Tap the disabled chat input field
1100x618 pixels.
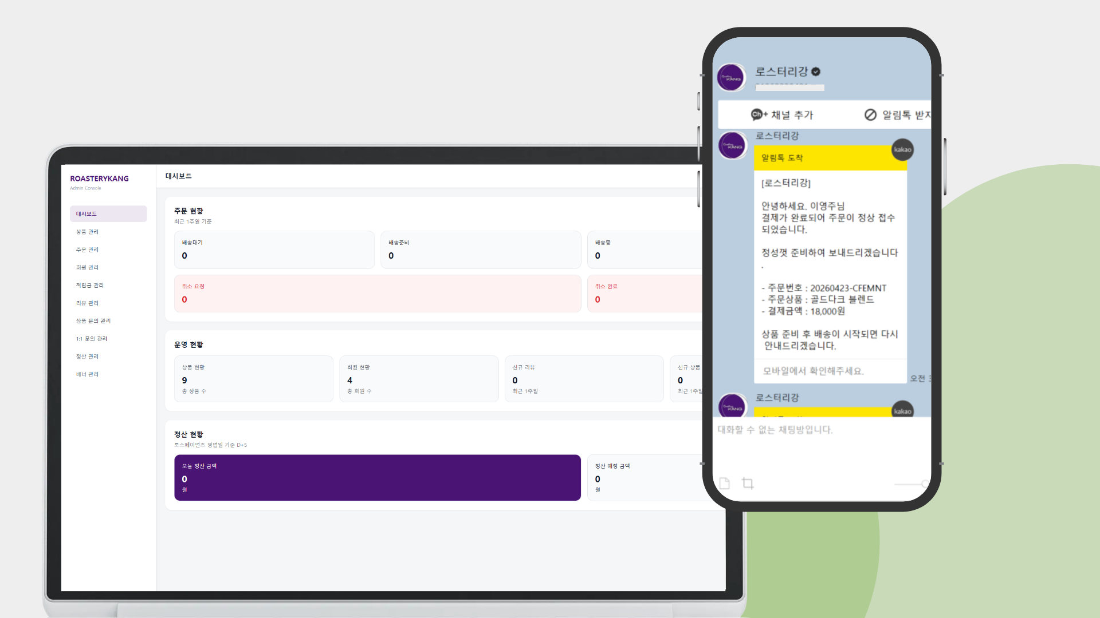(x=822, y=430)
